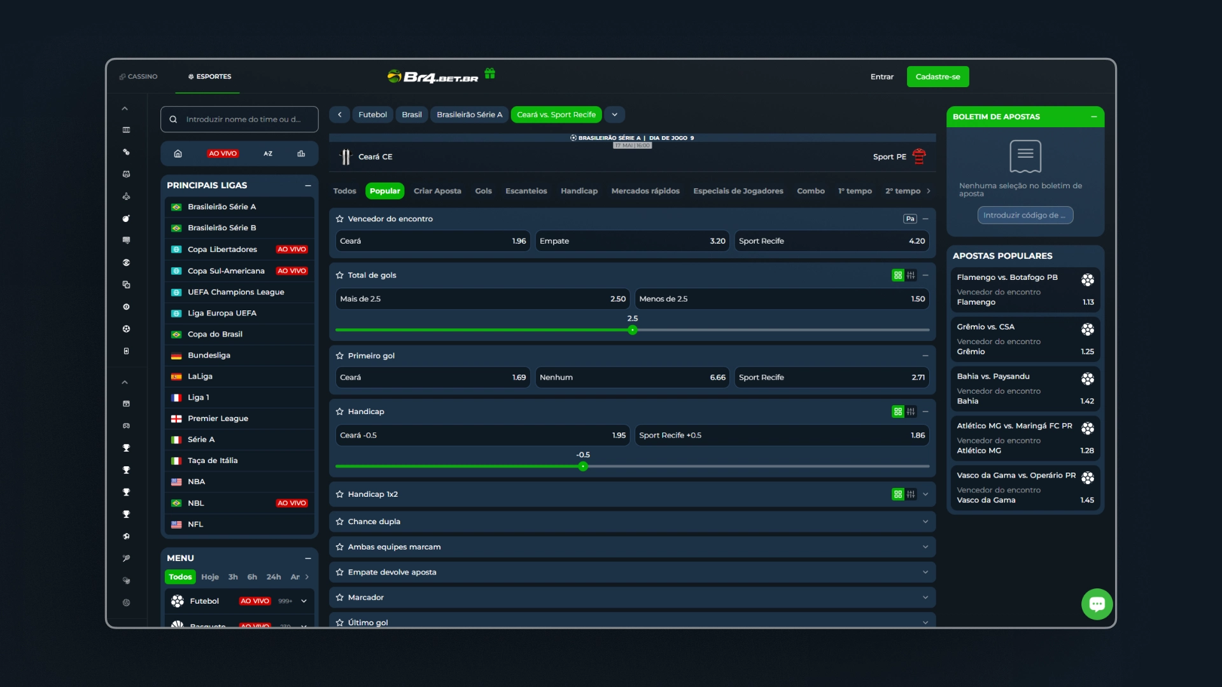Image resolution: width=1222 pixels, height=687 pixels.
Task: Click the search magnifier icon
Action: pyautogui.click(x=173, y=119)
